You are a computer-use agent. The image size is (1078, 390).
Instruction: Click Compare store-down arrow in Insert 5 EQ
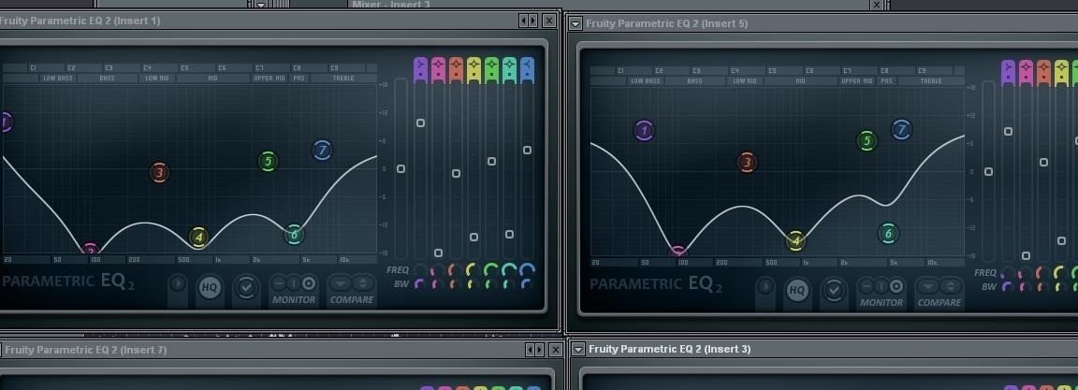click(x=929, y=285)
